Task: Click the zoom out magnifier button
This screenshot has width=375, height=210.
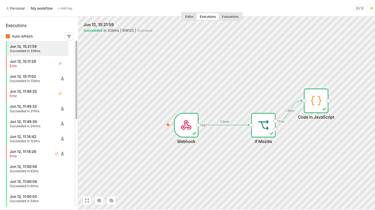Action: click(111, 201)
